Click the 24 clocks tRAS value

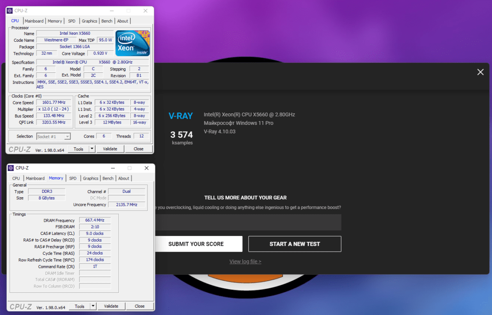point(95,253)
